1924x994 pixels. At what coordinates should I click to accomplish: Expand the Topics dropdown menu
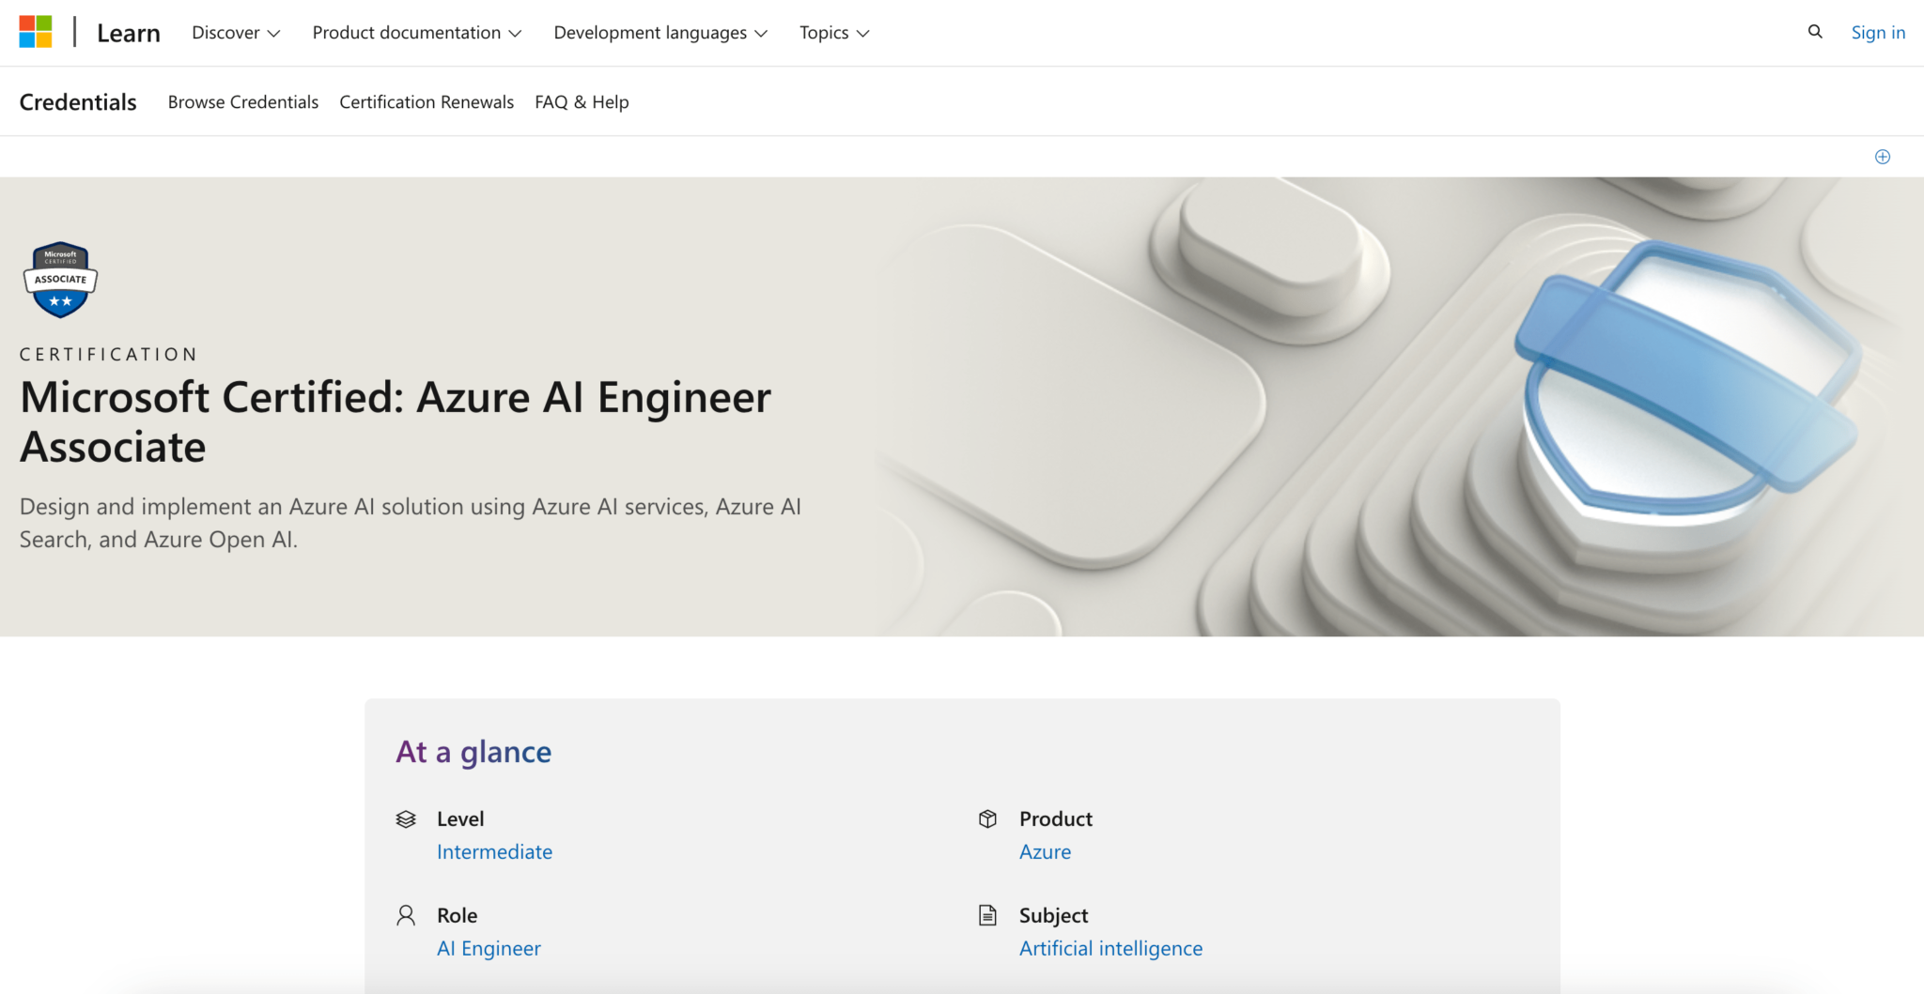coord(834,33)
